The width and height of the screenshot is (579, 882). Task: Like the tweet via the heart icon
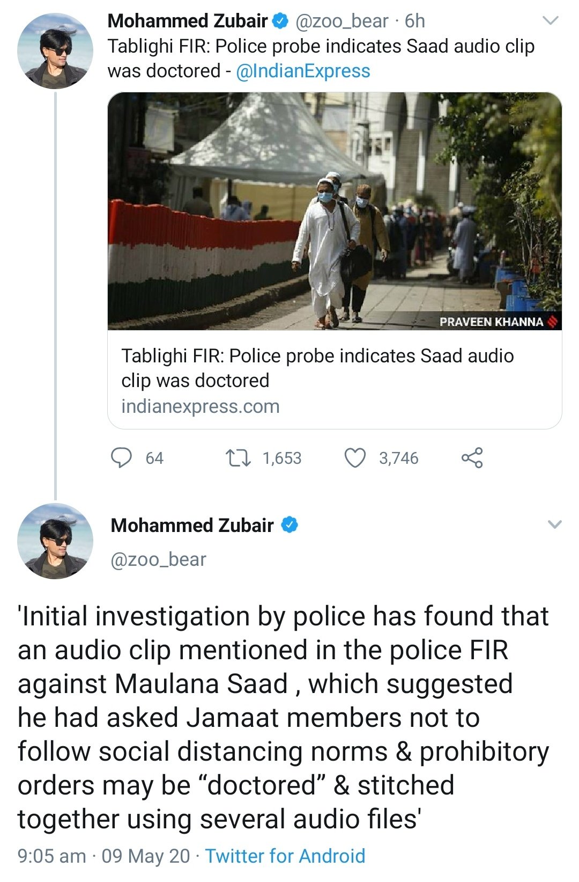click(x=354, y=458)
